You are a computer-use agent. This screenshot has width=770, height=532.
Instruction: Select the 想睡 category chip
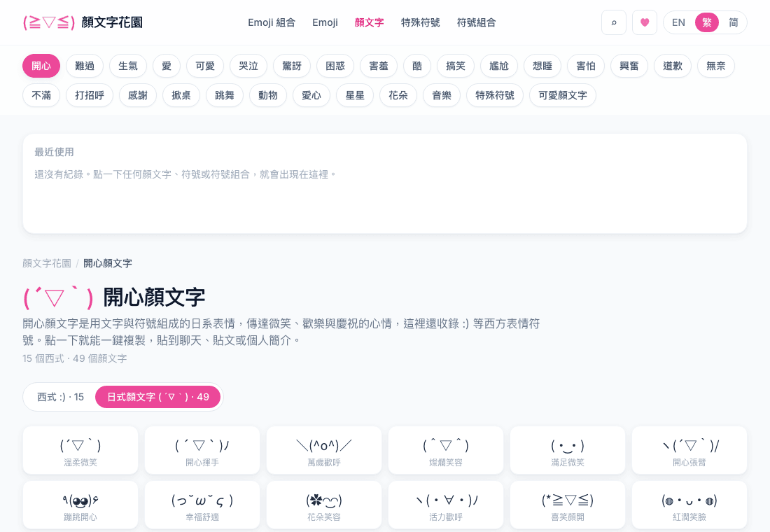tap(542, 66)
